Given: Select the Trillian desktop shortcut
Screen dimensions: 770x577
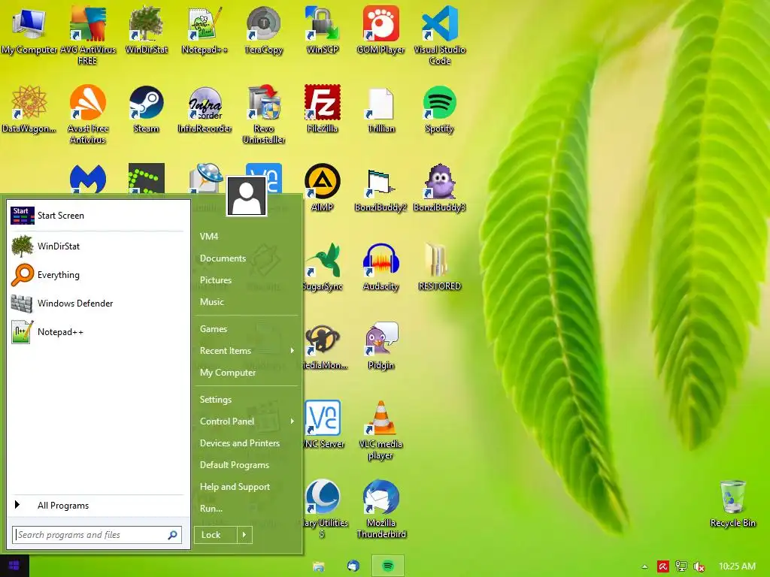Looking at the screenshot, I should click(x=381, y=109).
